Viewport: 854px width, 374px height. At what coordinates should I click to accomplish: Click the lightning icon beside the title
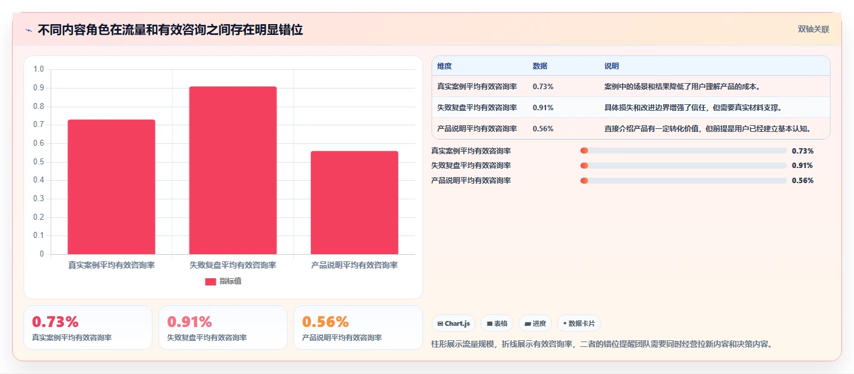pos(28,30)
